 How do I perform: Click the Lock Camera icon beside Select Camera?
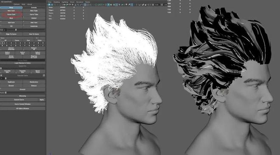click(x=52, y=5)
